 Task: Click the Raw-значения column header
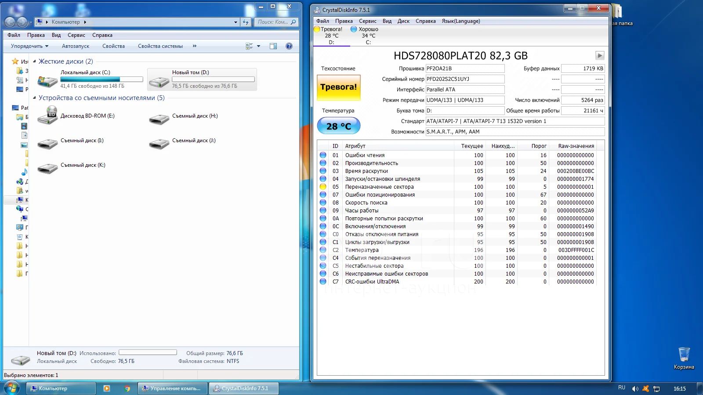[576, 146]
